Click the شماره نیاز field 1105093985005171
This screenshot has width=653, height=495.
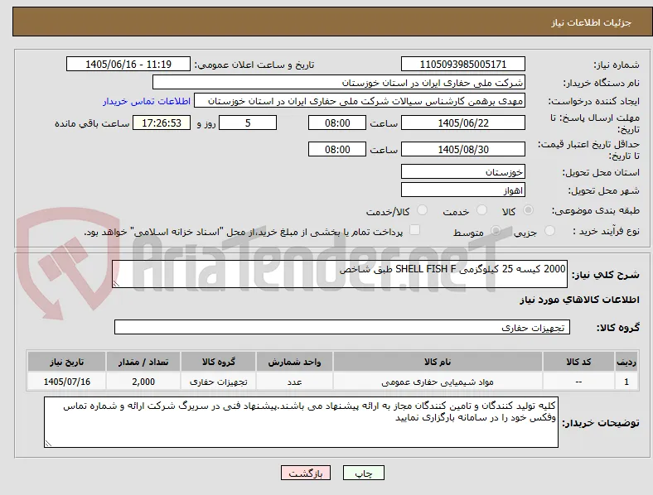(462, 64)
